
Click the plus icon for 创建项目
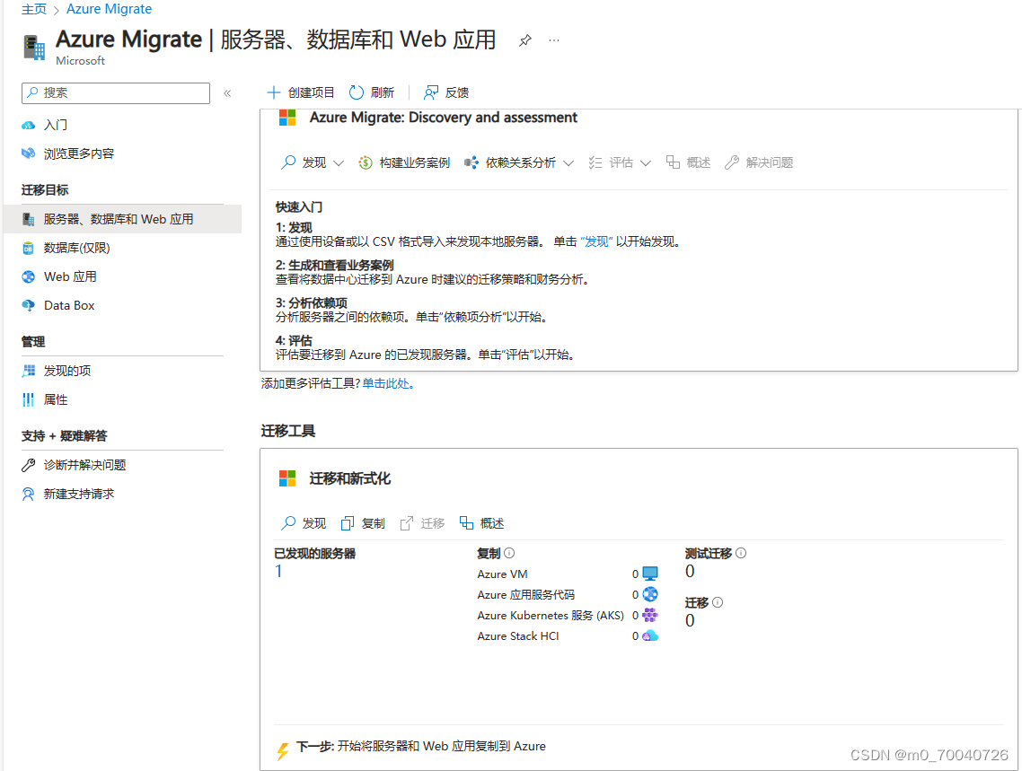tap(274, 92)
